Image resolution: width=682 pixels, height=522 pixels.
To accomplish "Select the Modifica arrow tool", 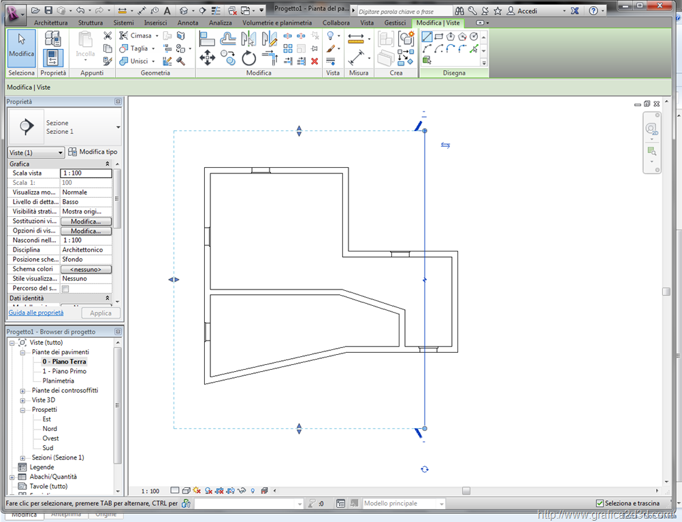I will (21, 46).
